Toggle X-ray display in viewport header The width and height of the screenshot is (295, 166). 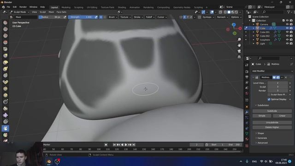220,12
